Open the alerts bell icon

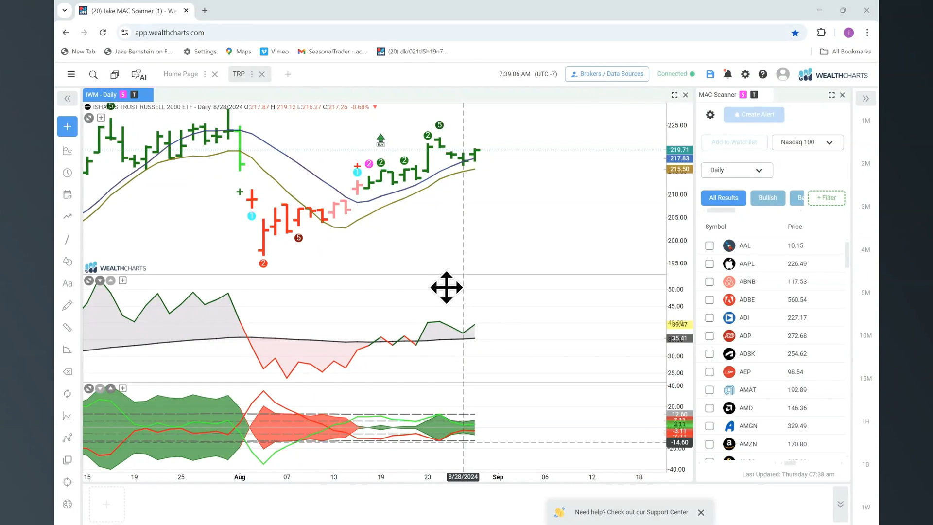click(x=727, y=74)
